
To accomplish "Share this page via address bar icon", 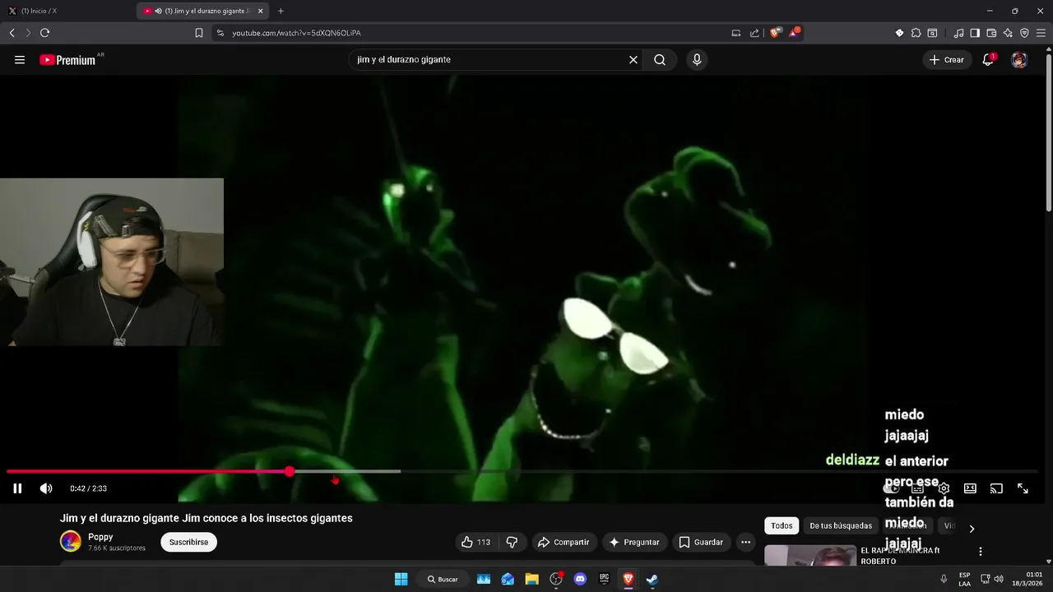I will (754, 33).
